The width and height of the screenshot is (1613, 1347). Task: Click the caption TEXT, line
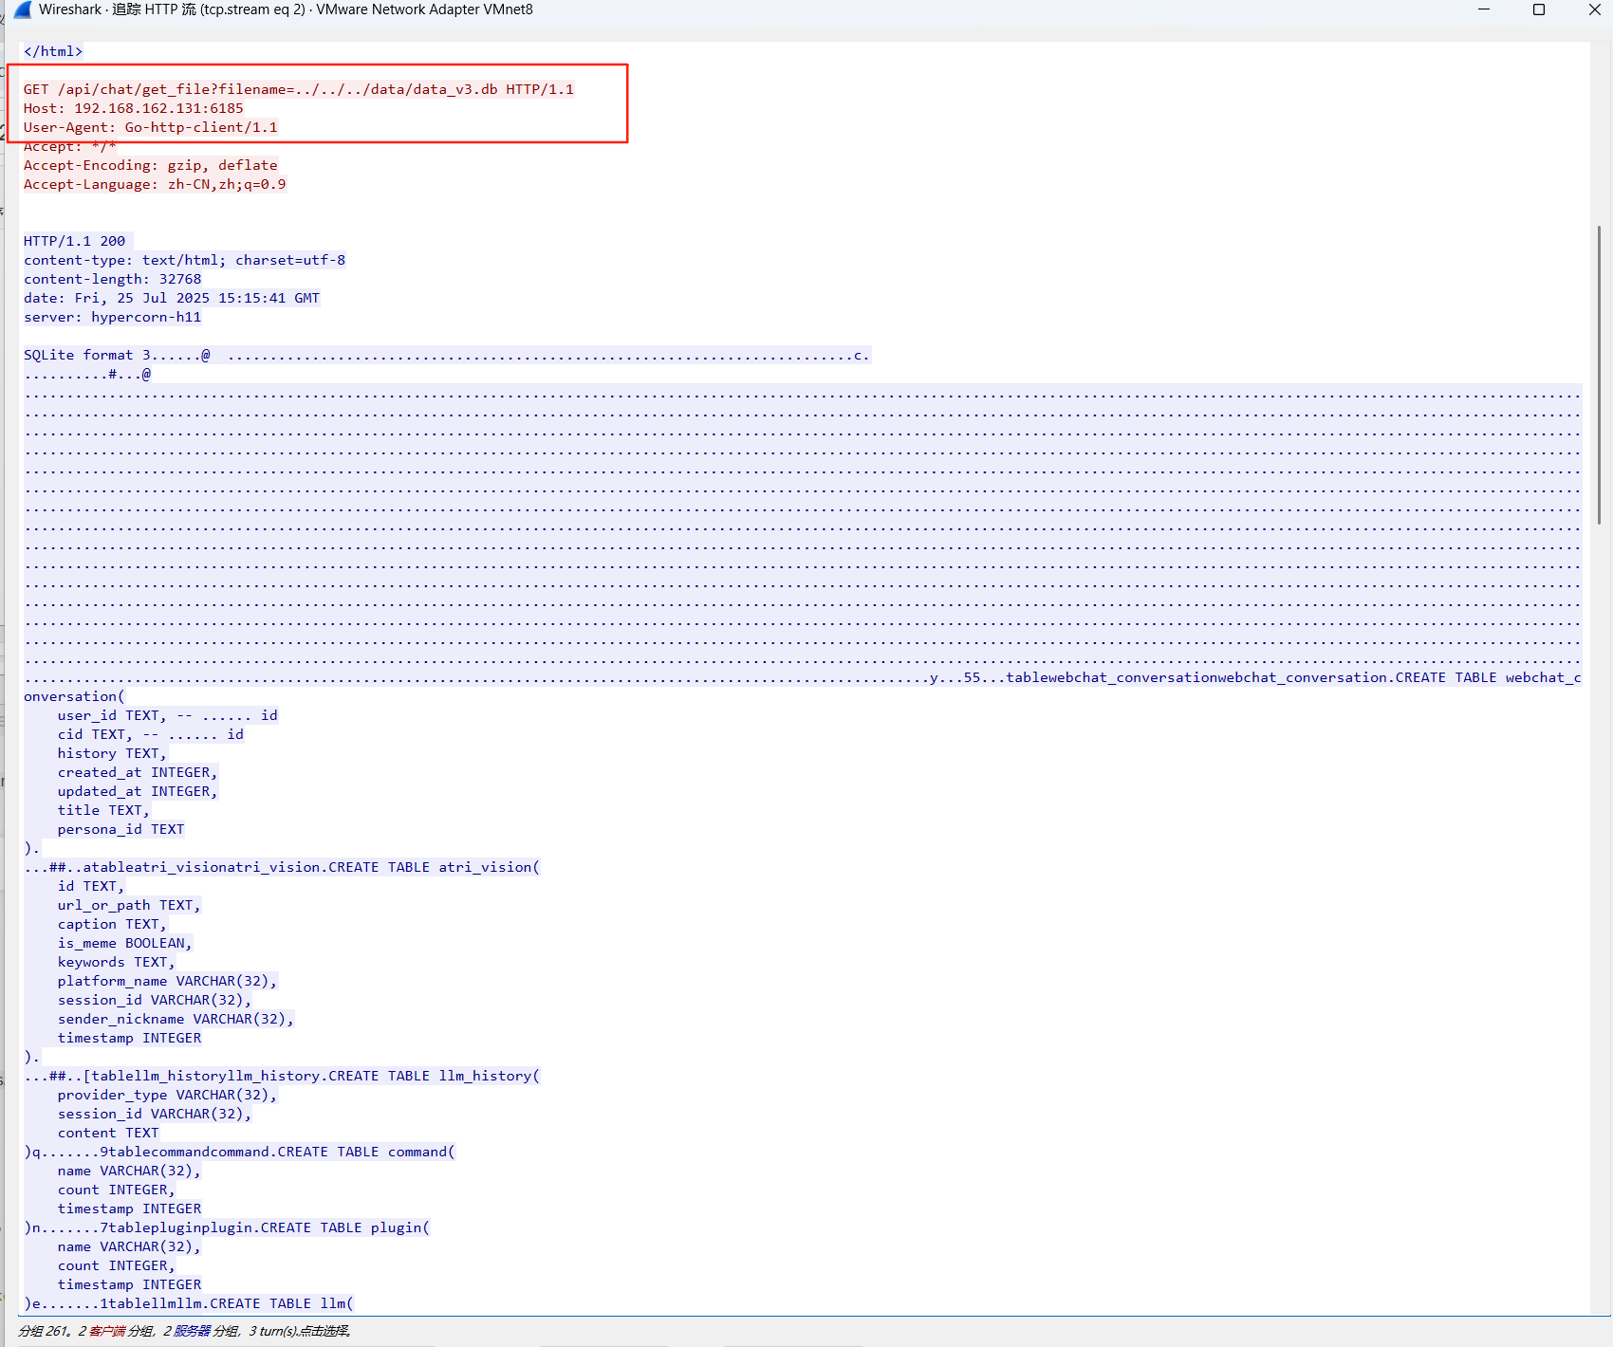pyautogui.click(x=112, y=924)
